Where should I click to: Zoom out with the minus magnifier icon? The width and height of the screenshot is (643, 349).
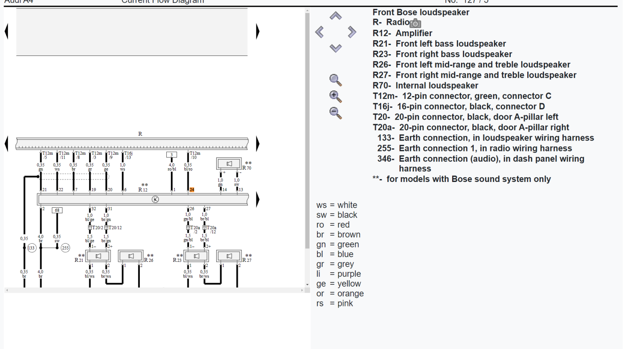point(335,113)
